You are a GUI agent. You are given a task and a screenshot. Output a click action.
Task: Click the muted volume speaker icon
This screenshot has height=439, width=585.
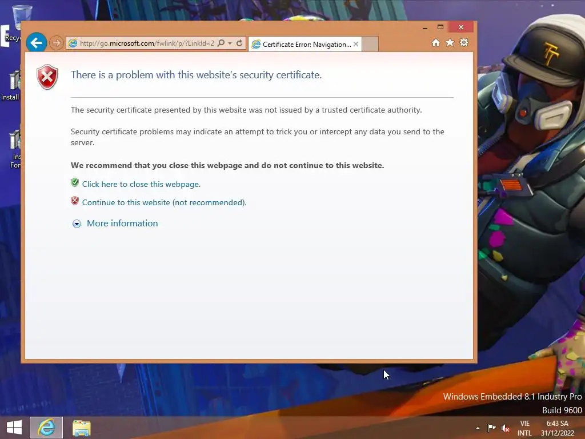506,428
